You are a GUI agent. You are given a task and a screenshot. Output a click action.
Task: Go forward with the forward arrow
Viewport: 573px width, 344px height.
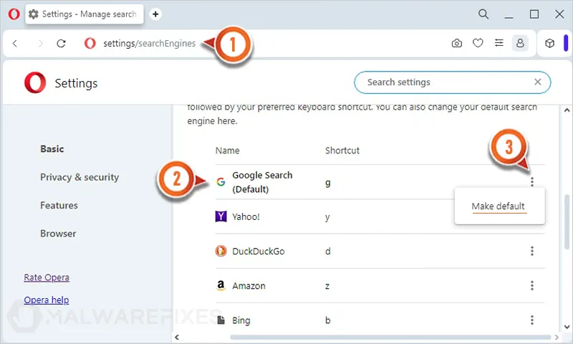click(41, 44)
